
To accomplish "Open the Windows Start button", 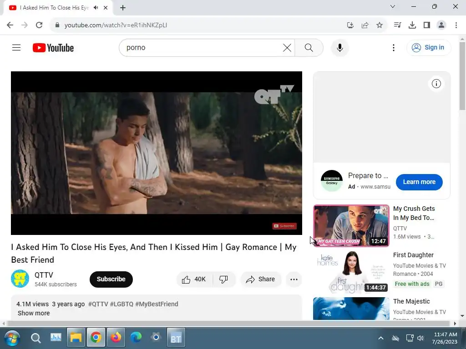I will click(x=12, y=338).
